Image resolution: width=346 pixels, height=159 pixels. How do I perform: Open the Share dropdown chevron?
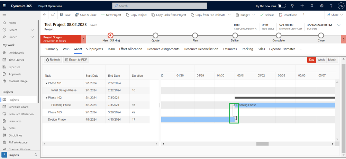(x=342, y=15)
